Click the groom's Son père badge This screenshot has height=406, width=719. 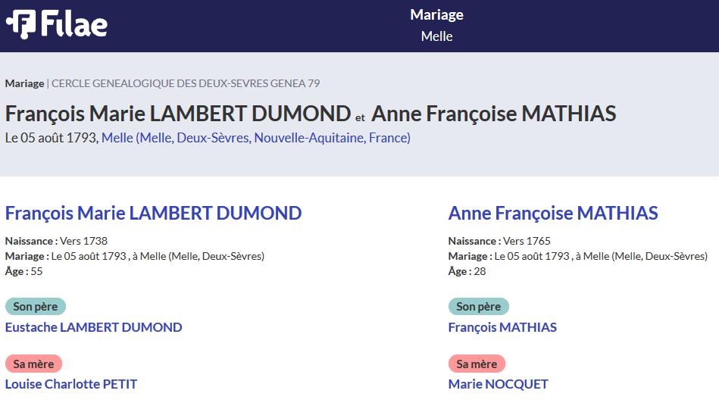pyautogui.click(x=36, y=307)
